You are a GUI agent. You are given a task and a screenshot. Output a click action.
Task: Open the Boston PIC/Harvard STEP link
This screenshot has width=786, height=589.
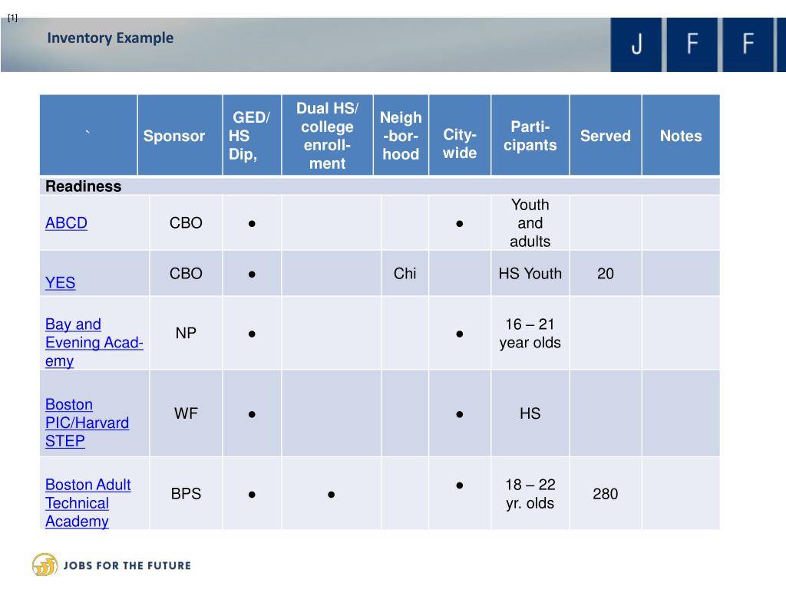tap(88, 423)
